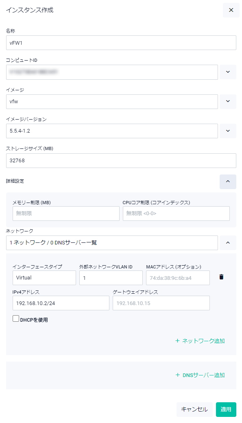The height and width of the screenshot is (423, 242).
Task: Focus the 名称 field containing vFW1
Action: click(x=121, y=43)
